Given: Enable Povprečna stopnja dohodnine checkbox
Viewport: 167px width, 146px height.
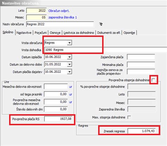Looking at the screenshot, I should (153, 80).
